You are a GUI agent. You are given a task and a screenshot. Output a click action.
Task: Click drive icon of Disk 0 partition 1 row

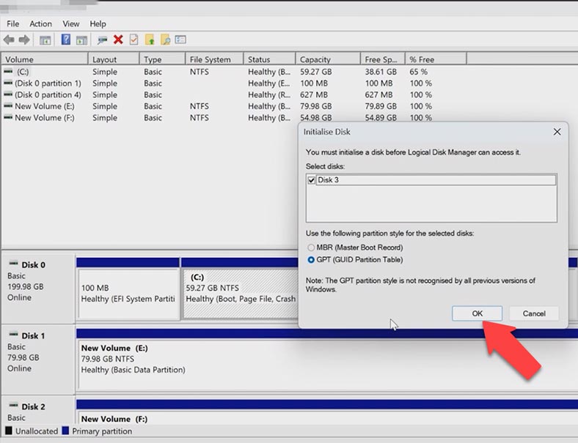(8, 83)
